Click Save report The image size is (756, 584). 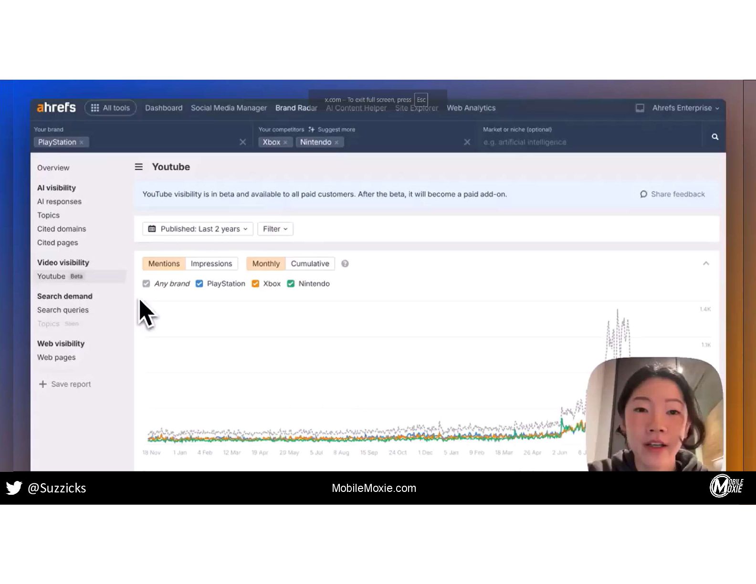(65, 384)
